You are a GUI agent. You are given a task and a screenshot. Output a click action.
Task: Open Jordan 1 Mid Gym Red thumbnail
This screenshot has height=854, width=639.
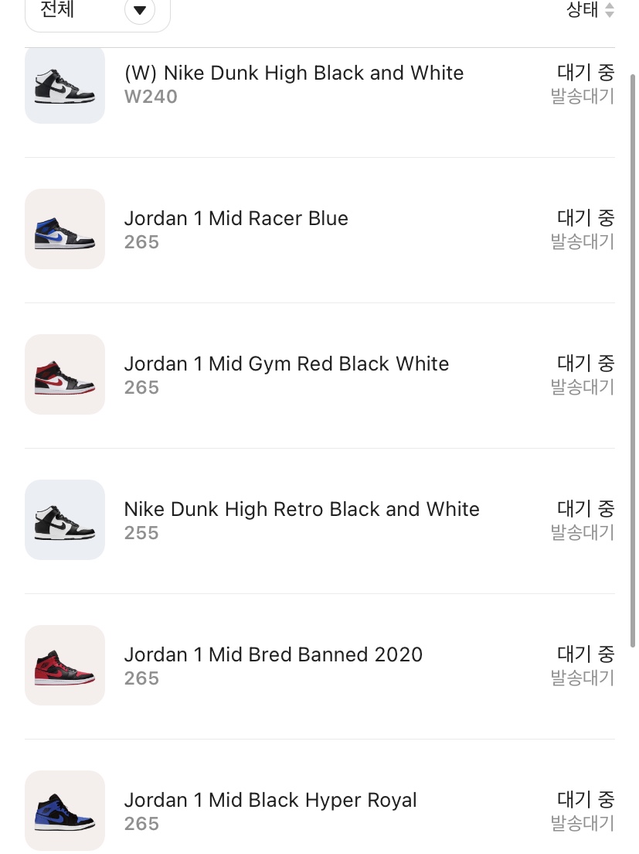coord(65,374)
